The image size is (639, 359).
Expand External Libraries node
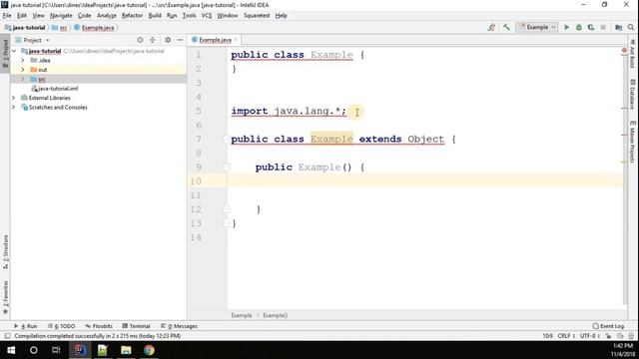[x=13, y=98]
